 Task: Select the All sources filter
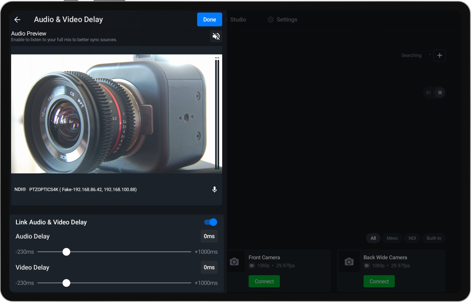pos(373,238)
